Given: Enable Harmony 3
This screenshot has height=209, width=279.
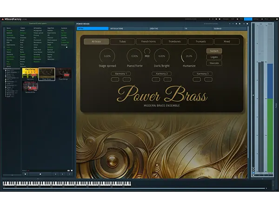Looking at the screenshot, I should [x=202, y=73].
